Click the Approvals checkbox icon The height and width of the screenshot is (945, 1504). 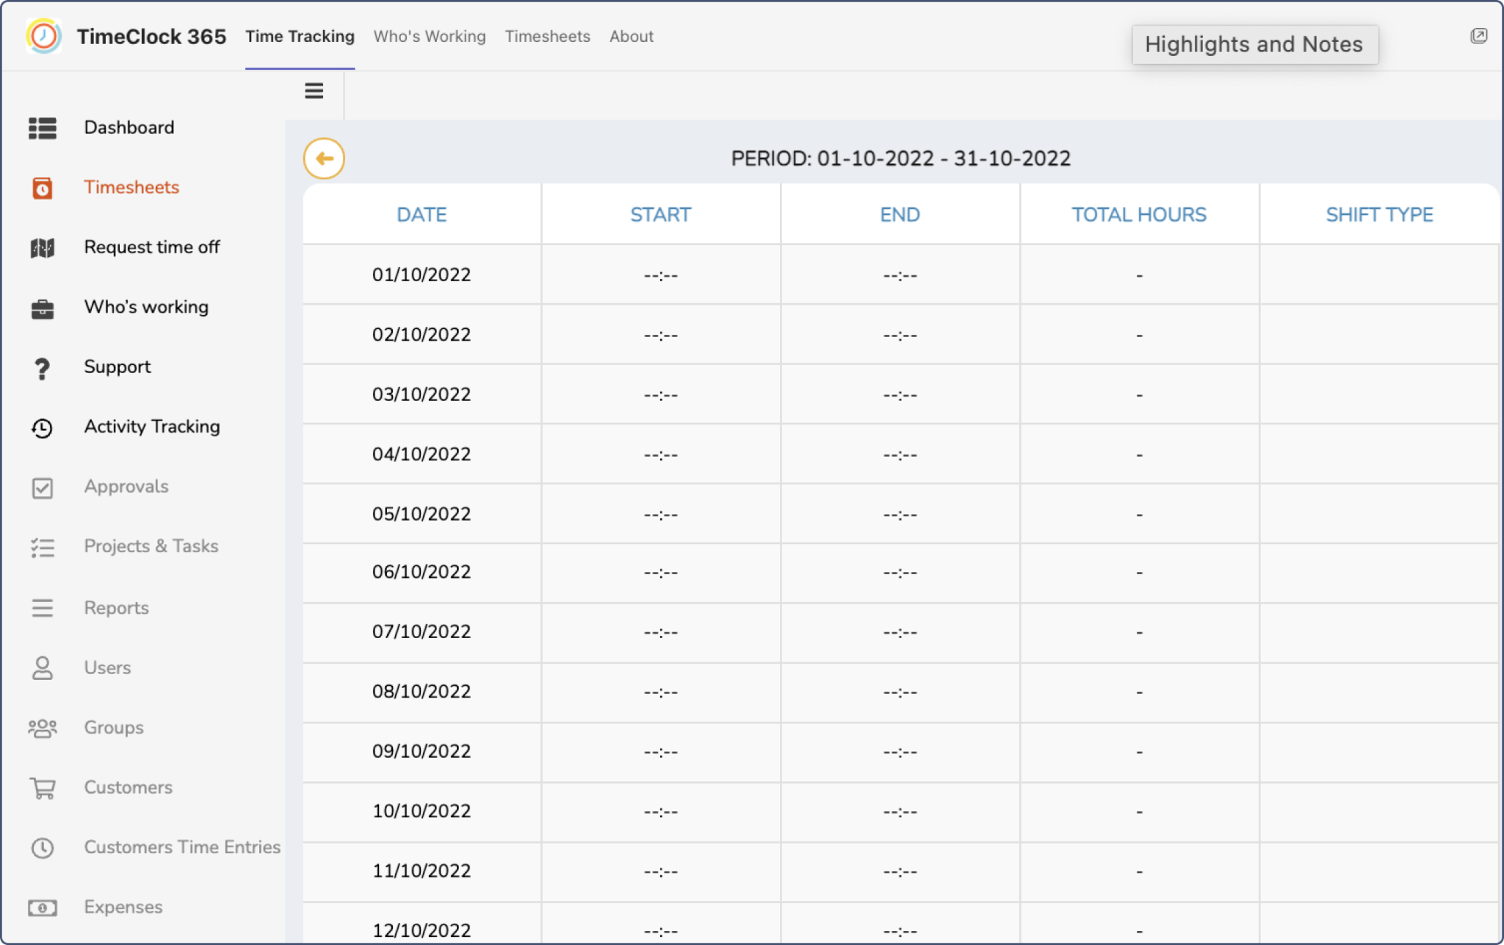coord(43,488)
